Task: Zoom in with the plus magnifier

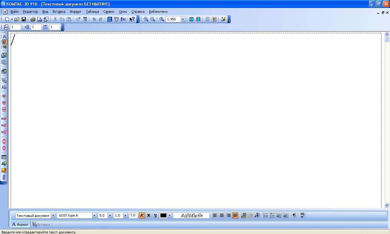Action: pyautogui.click(x=146, y=19)
